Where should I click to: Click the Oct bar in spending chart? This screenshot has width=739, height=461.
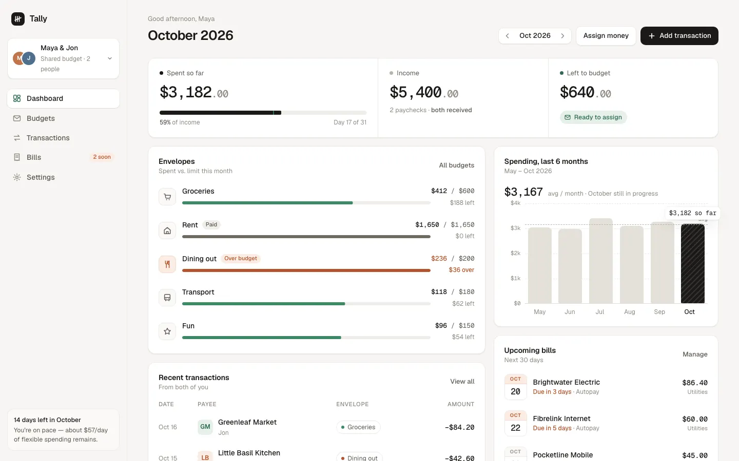pos(693,264)
